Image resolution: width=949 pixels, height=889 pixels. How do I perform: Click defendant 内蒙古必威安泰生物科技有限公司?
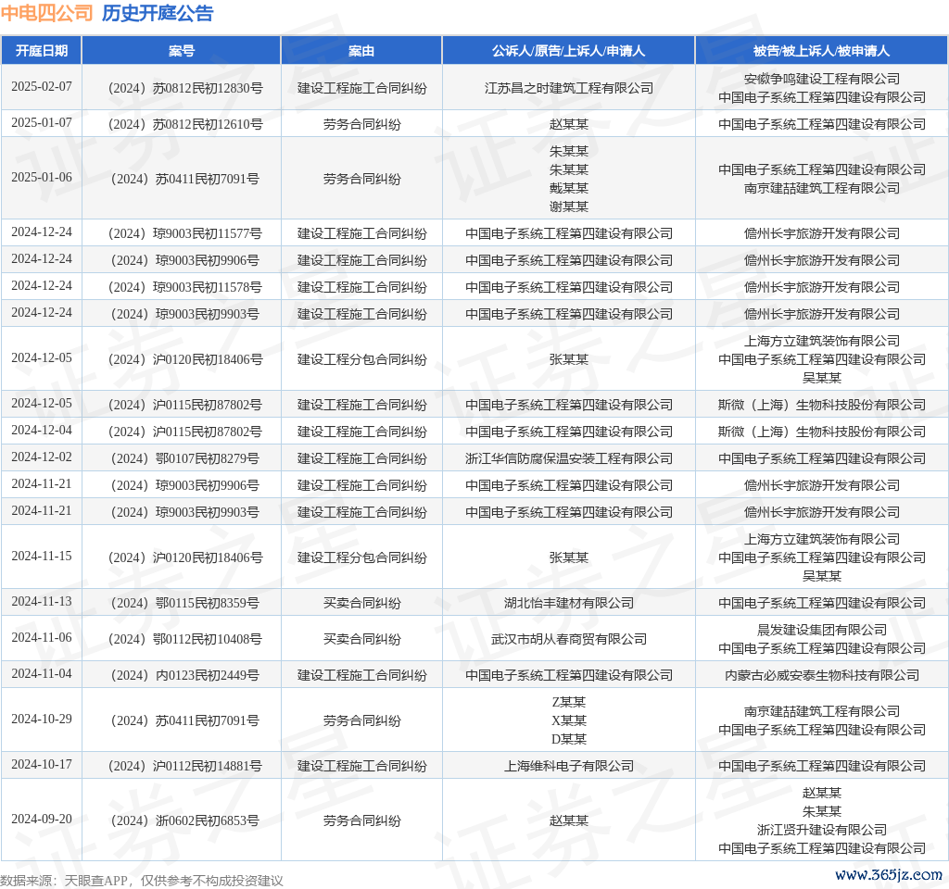tap(821, 675)
